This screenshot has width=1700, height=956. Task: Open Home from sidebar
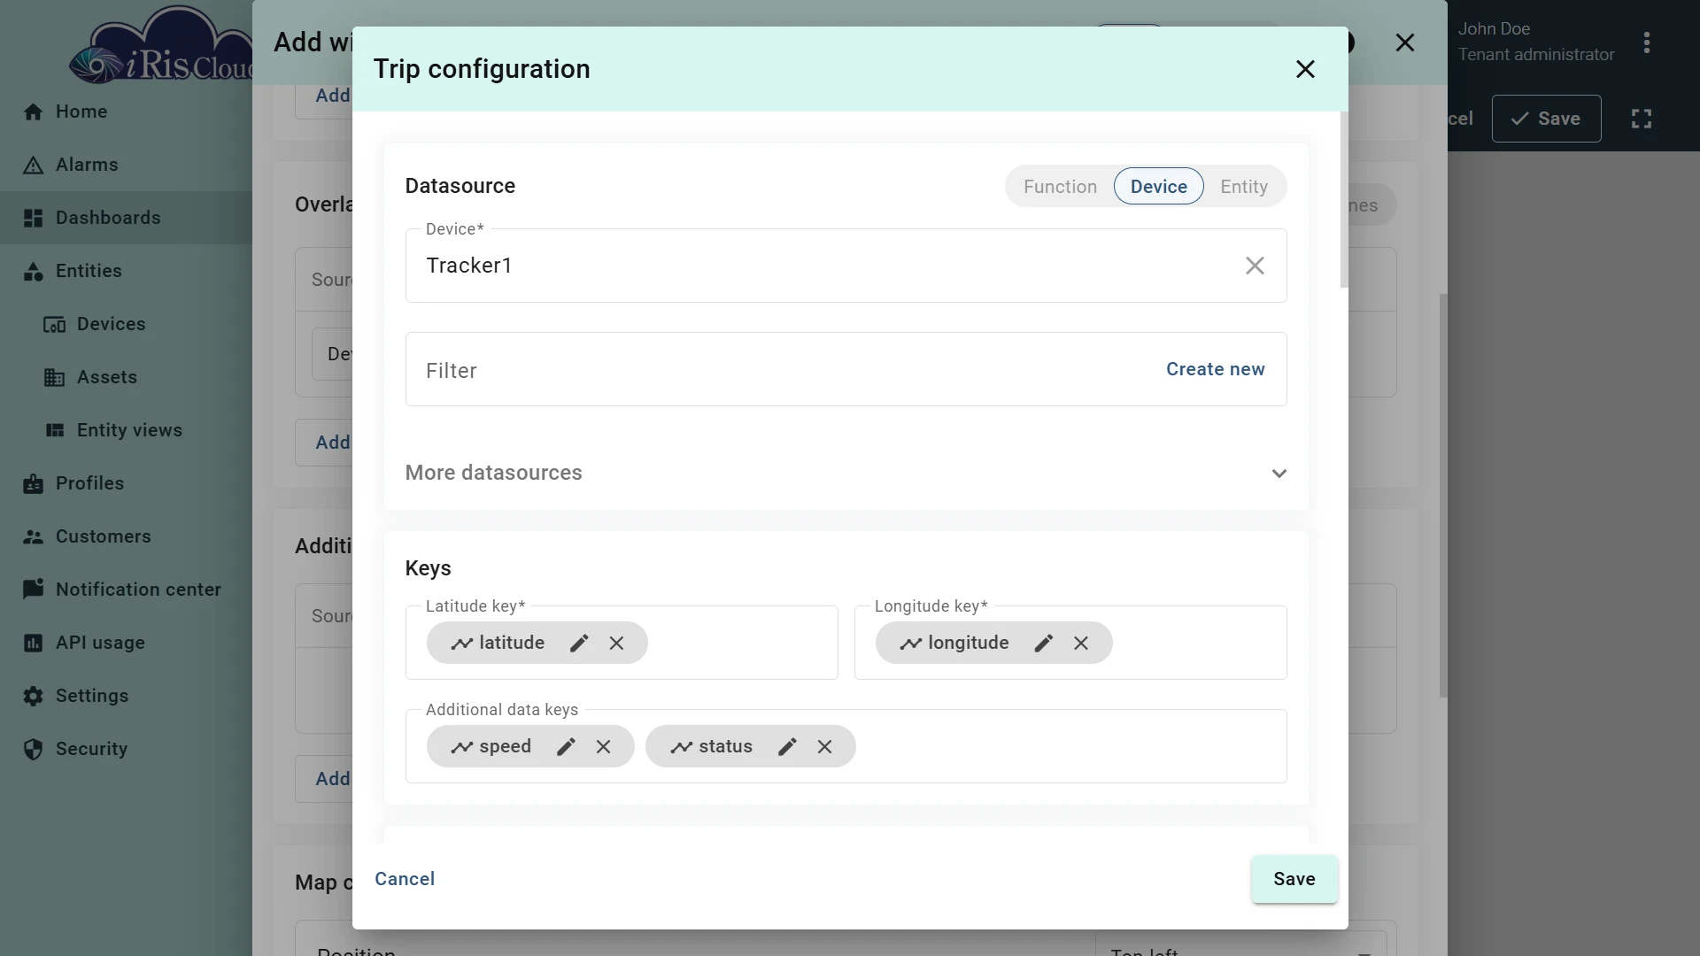pos(126,112)
